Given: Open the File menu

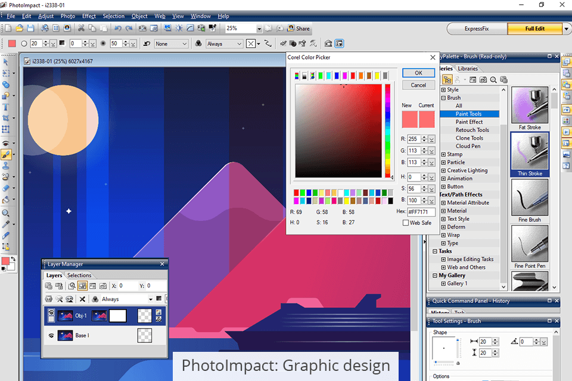Looking at the screenshot, I should (11, 16).
